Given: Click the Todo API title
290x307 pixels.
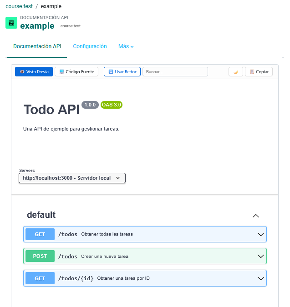Looking at the screenshot, I should [x=51, y=110].
